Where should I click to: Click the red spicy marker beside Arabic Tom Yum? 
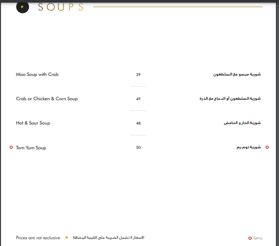(267, 147)
